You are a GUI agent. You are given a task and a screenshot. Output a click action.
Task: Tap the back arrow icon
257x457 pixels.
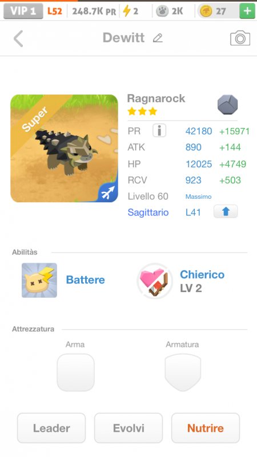[x=18, y=38]
